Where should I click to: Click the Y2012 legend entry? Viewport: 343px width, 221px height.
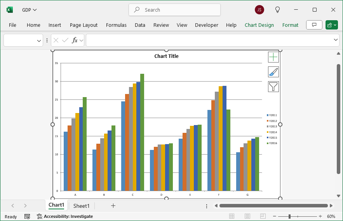coord(272,121)
